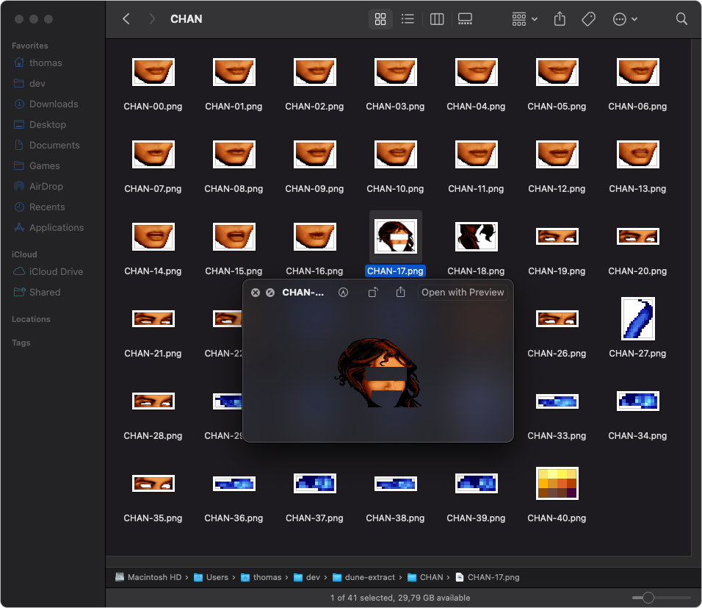This screenshot has width=702, height=608.
Task: Open the More actions ellipsis menu
Action: point(624,19)
